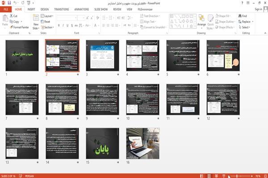Viewport: 268px width, 178px height.
Task: Select slide 15 thumbnail with green text
Action: [x=103, y=143]
